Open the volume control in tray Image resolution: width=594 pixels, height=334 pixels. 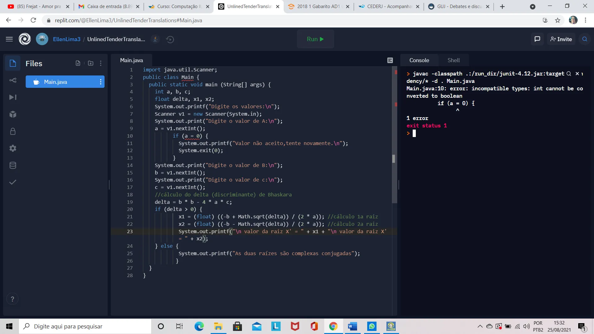click(x=526, y=326)
